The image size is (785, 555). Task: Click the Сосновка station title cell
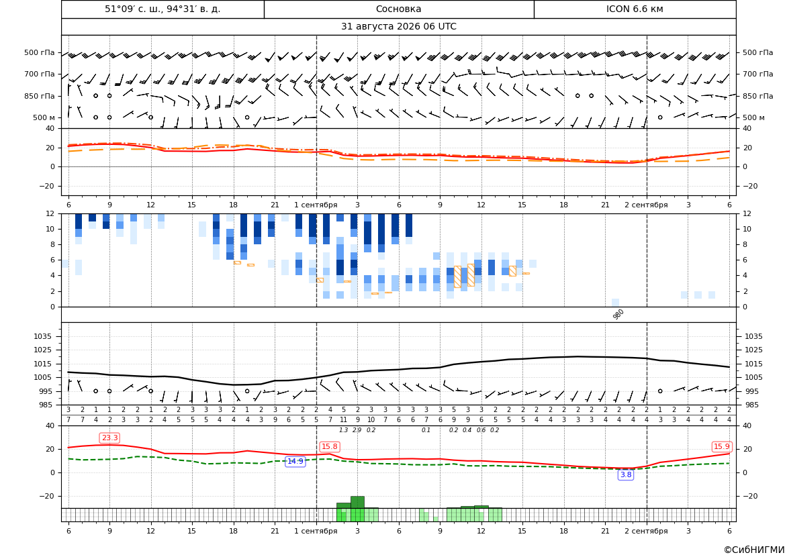398,9
